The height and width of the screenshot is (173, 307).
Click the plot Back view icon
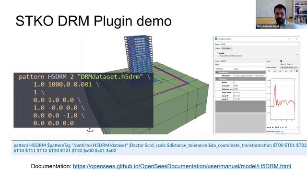[270, 127]
